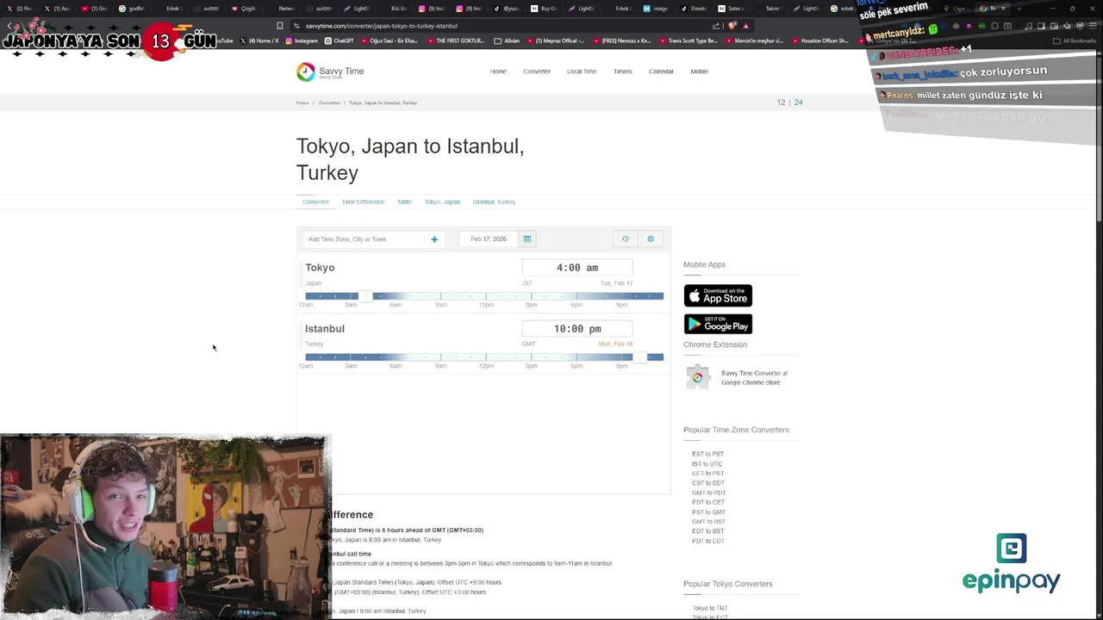Open Mobile in the top navigation
Viewport: 1103px width, 620px height.
(x=699, y=71)
